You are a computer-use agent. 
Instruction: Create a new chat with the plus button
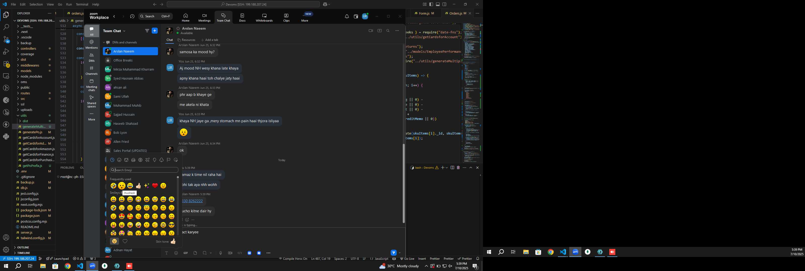pyautogui.click(x=155, y=31)
